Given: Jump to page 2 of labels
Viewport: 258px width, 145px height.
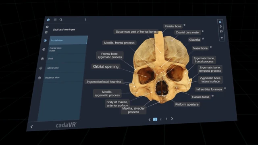Looking at the screenshot, I should click(x=161, y=119).
